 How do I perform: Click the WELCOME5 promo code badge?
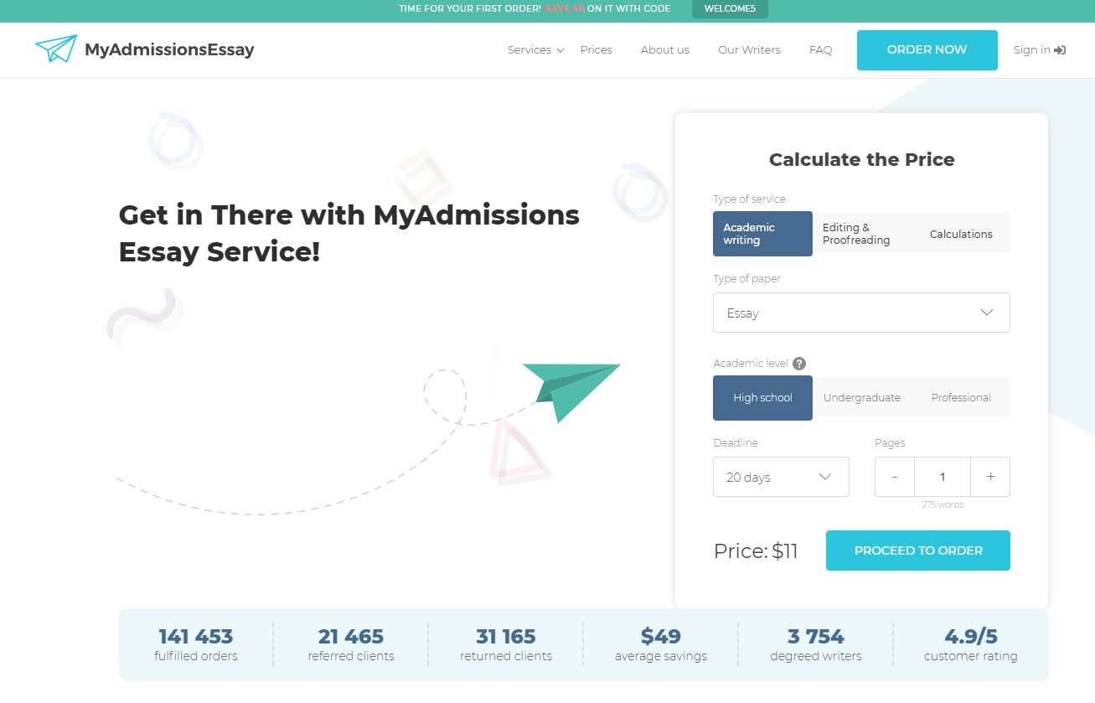[x=730, y=9]
